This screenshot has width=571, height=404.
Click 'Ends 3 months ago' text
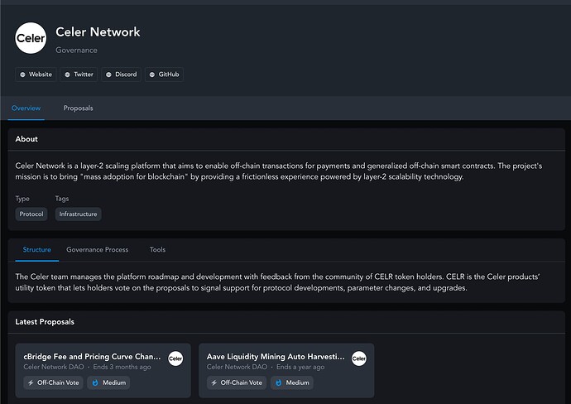point(122,368)
